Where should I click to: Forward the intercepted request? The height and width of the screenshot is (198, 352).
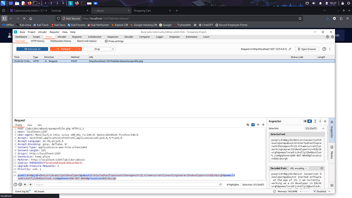pyautogui.click(x=63, y=49)
